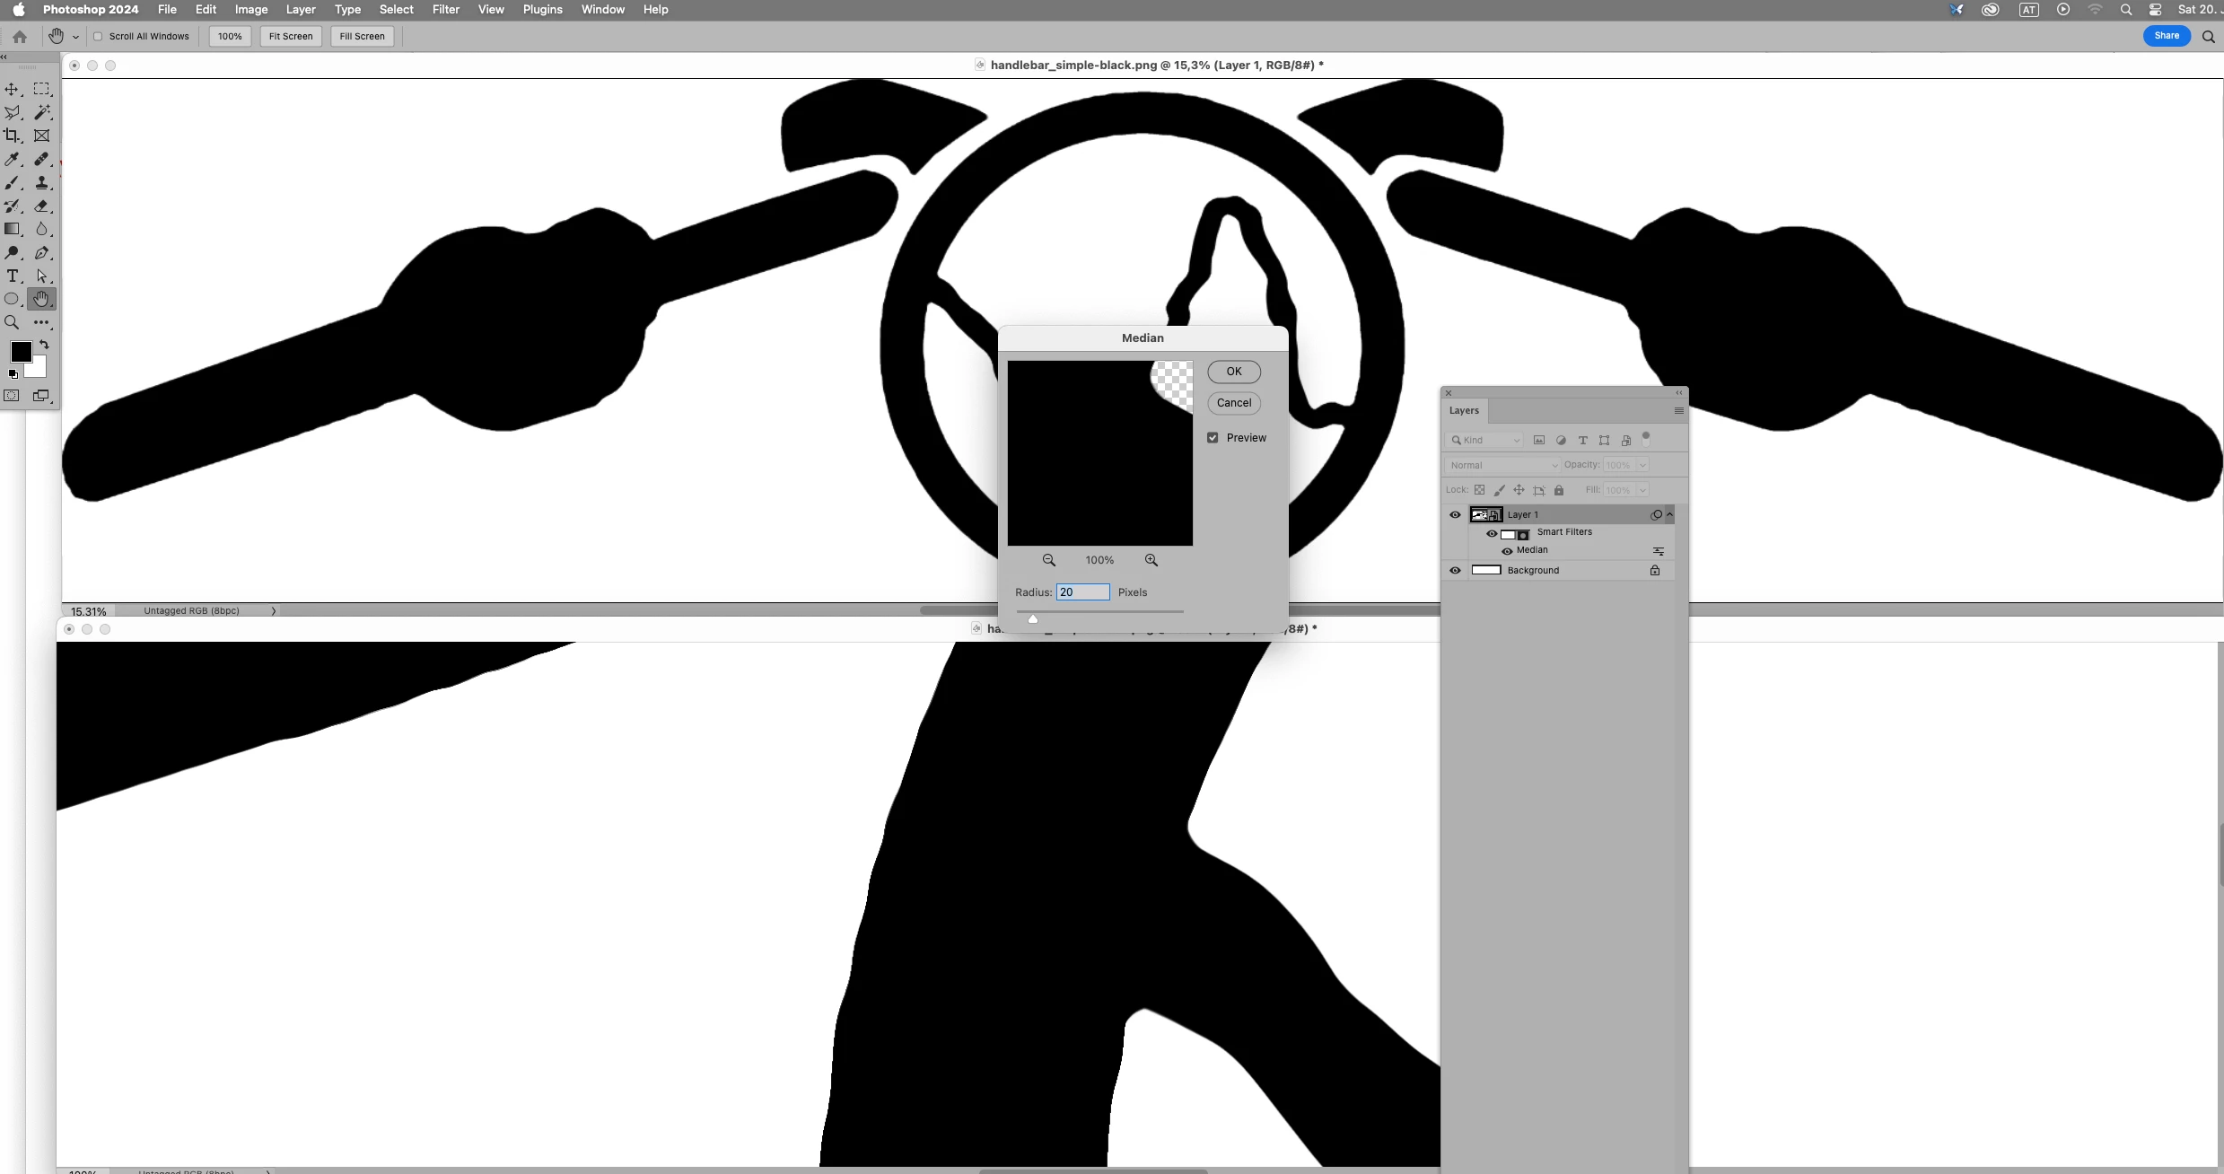Enable Scroll All Windows checkbox
Image resolution: width=2224 pixels, height=1174 pixels.
(x=99, y=37)
